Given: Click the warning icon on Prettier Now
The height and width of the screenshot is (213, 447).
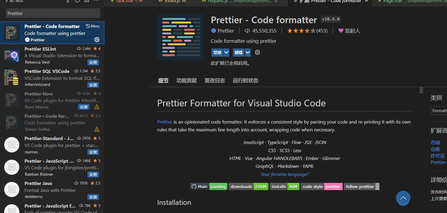Looking at the screenshot, I should [x=97, y=107].
